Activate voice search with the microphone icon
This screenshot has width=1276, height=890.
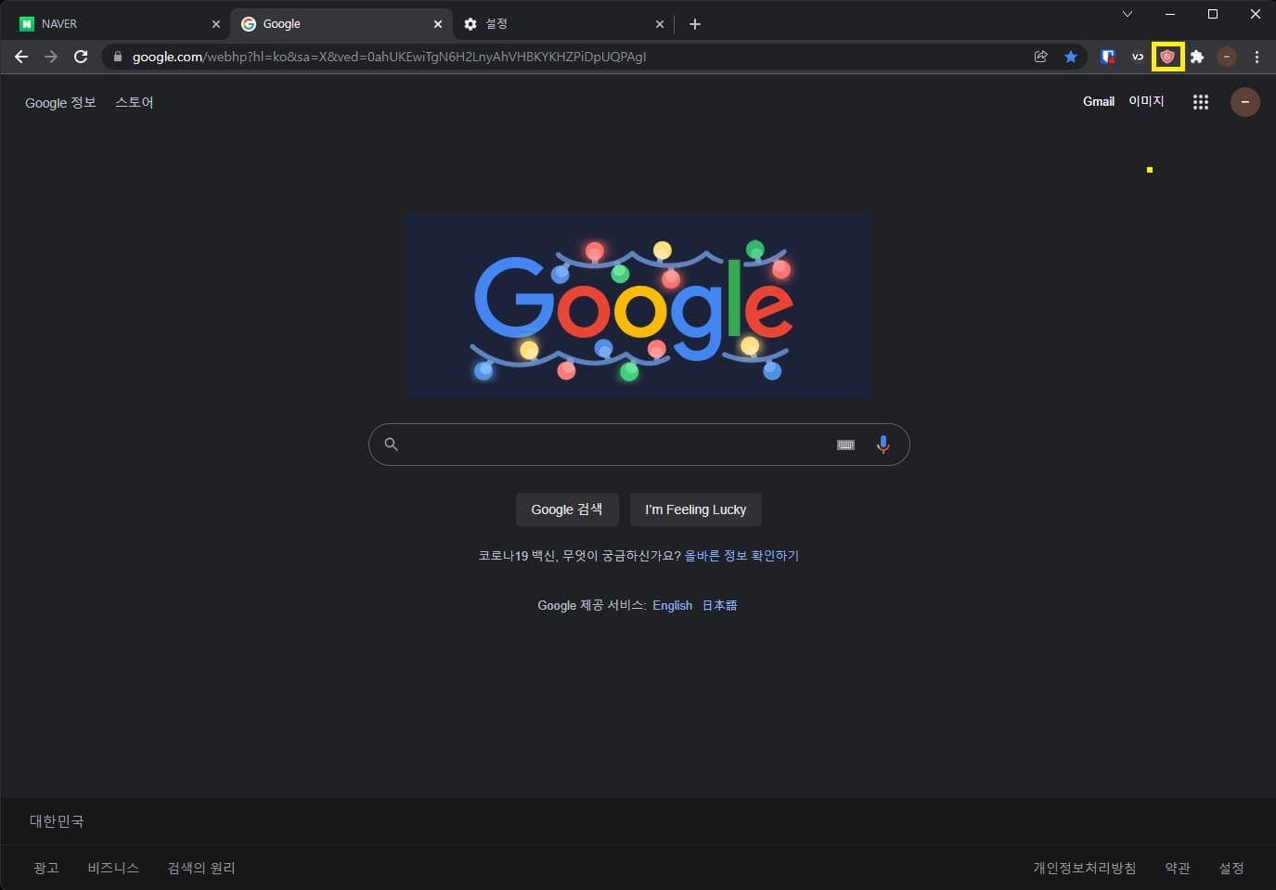[x=883, y=444]
